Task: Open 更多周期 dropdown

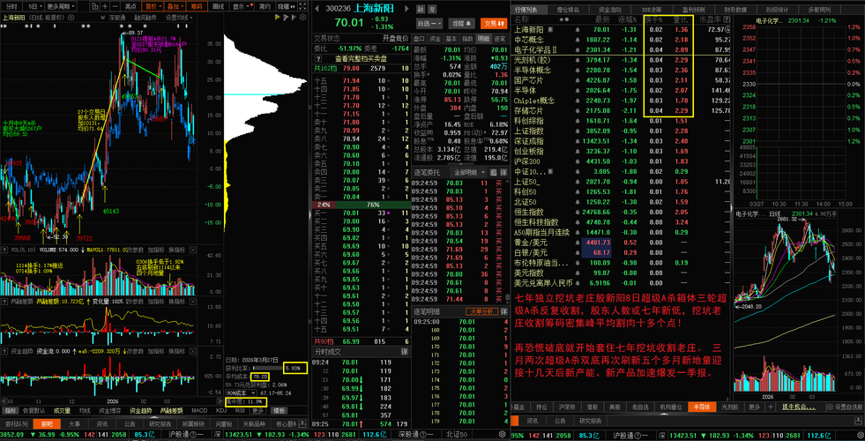Action: [61, 6]
